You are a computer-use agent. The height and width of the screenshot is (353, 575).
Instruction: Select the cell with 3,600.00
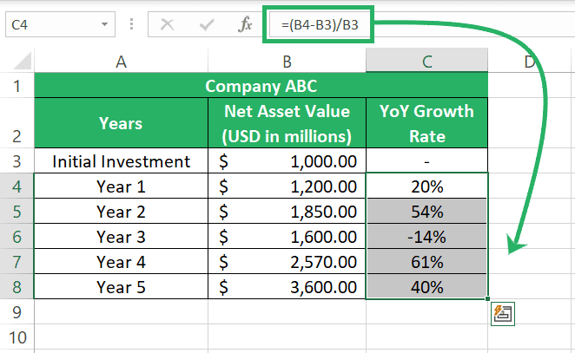click(x=287, y=287)
